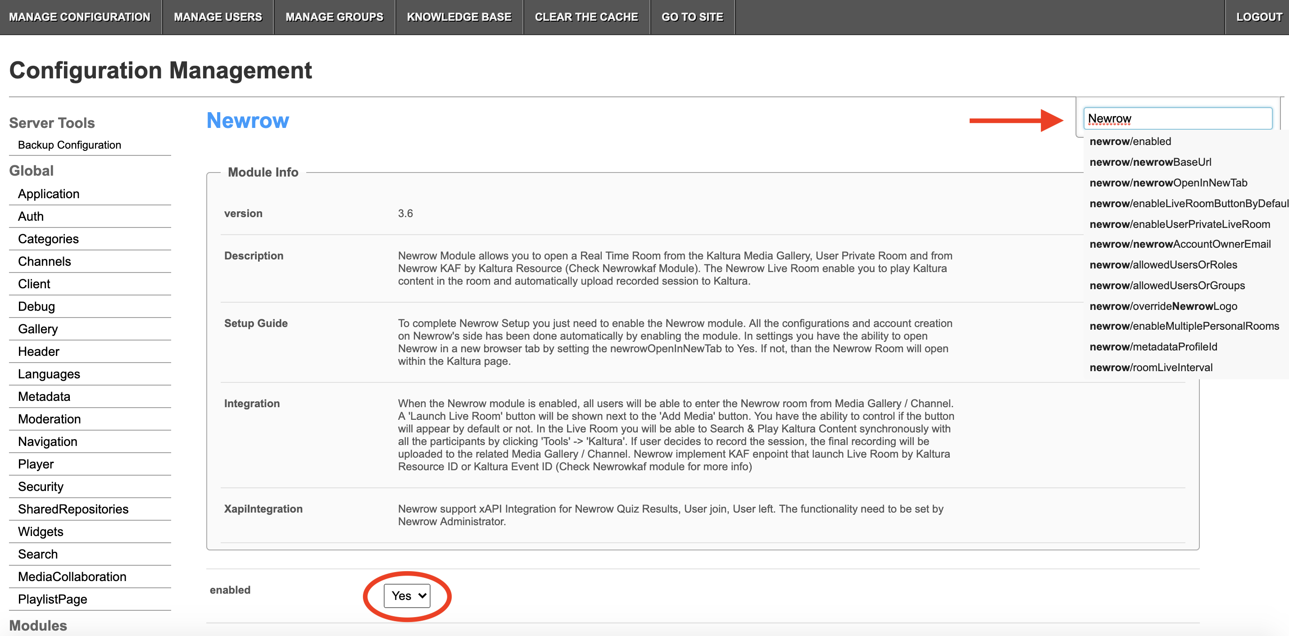Select newrow/roomLiveInterval suggestion
The image size is (1289, 636).
pyautogui.click(x=1150, y=367)
